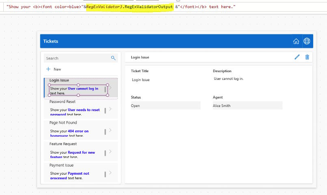Click the Agent field Alice Smith
The height and width of the screenshot is (195, 327).
[247, 105]
